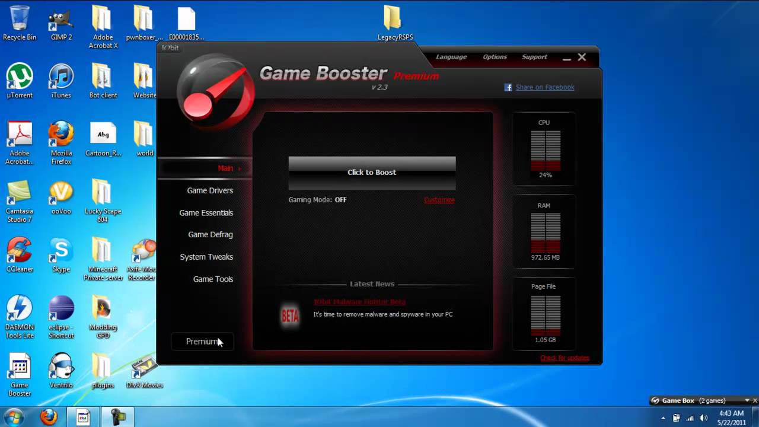Viewport: 759px width, 427px height.
Task: Open the Game Essentials section
Action: click(x=206, y=213)
